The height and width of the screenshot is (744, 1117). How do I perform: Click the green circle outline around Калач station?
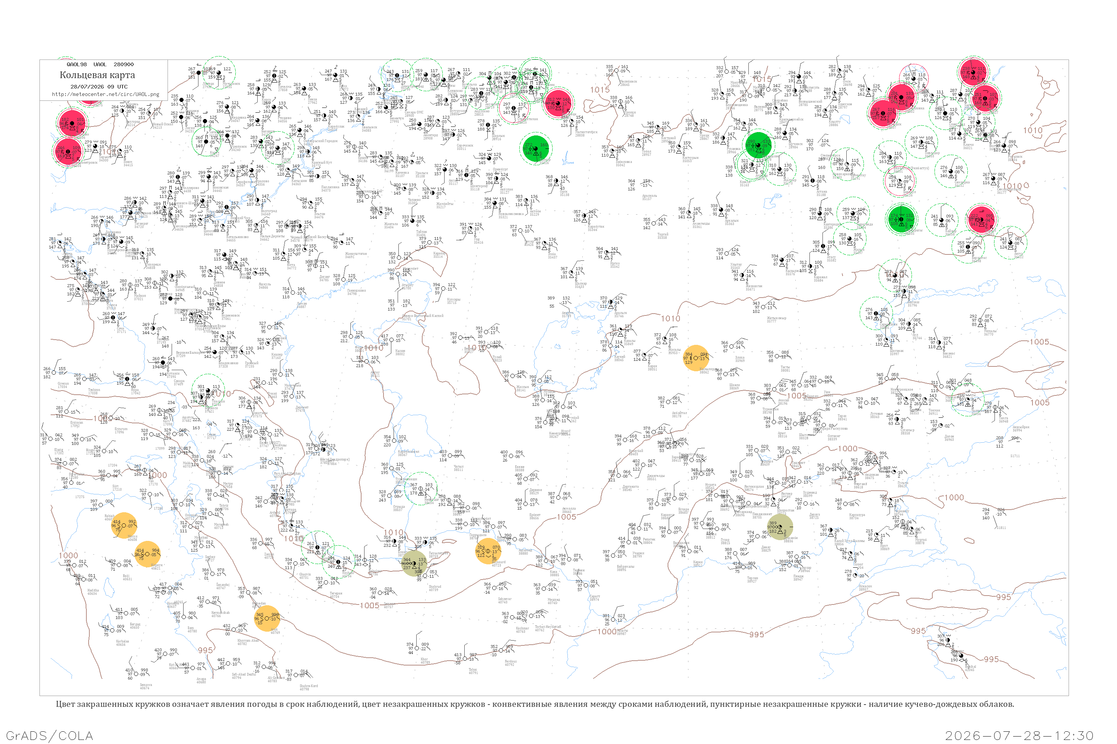tap(207, 141)
